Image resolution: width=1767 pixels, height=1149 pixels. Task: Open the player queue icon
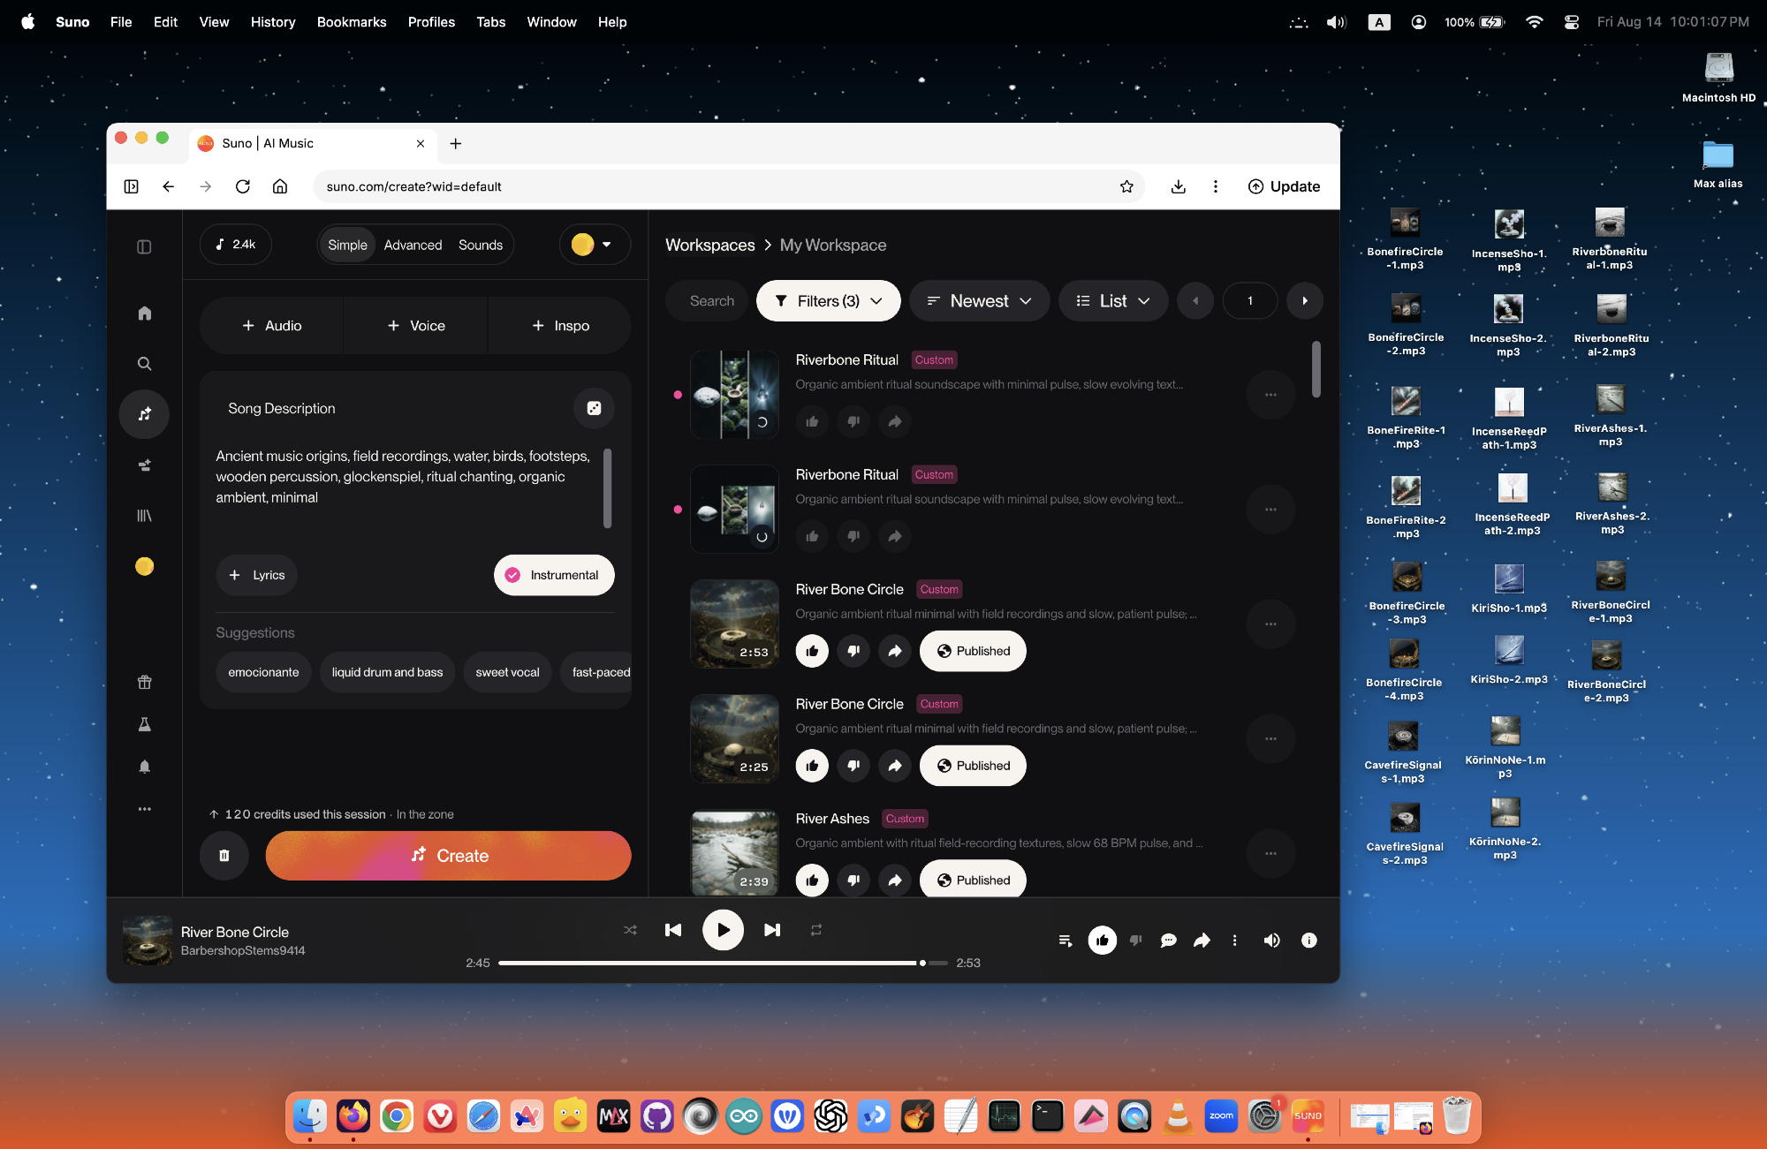(1066, 941)
